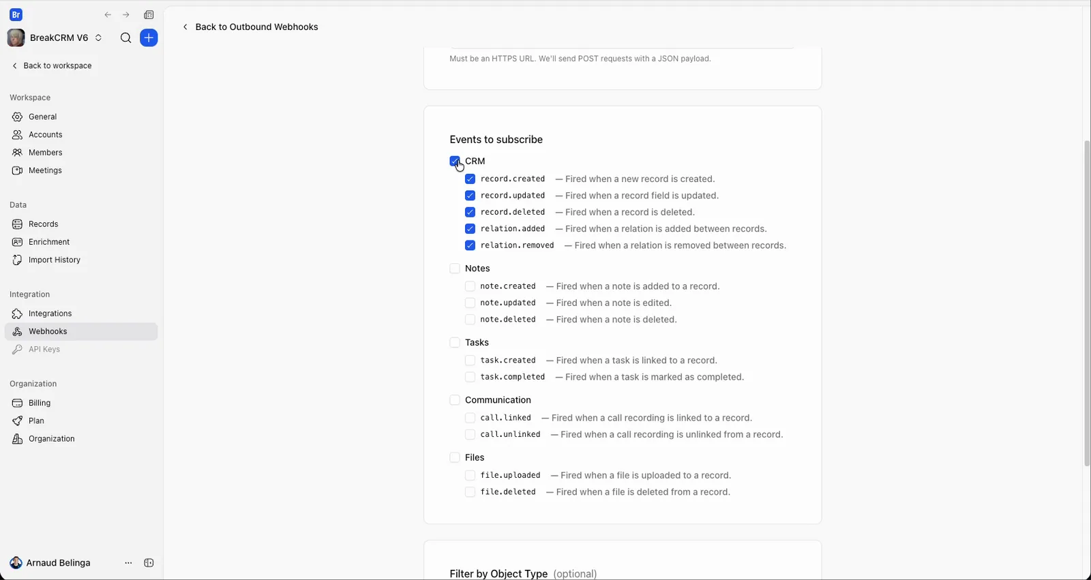
Task: Click Back to Outbound Webhooks link
Action: coord(250,27)
